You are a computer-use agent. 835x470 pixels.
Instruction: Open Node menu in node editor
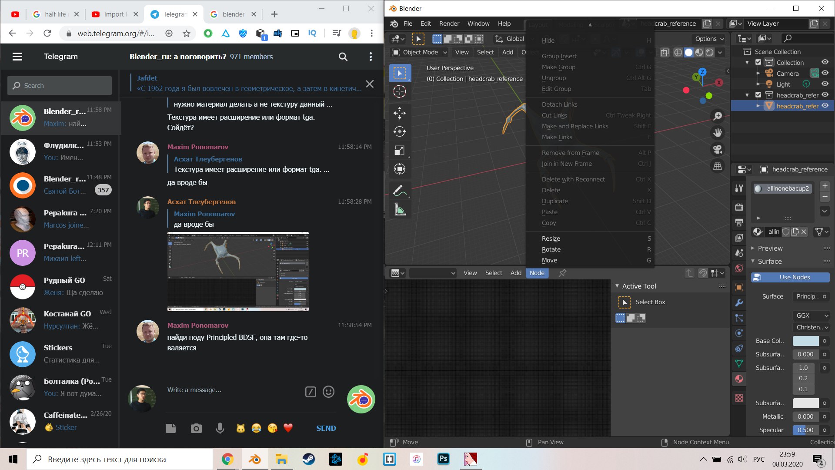click(537, 273)
